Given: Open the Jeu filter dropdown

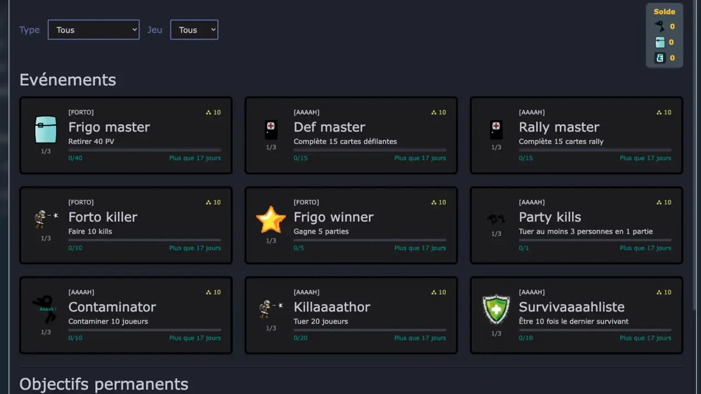Looking at the screenshot, I should point(194,30).
